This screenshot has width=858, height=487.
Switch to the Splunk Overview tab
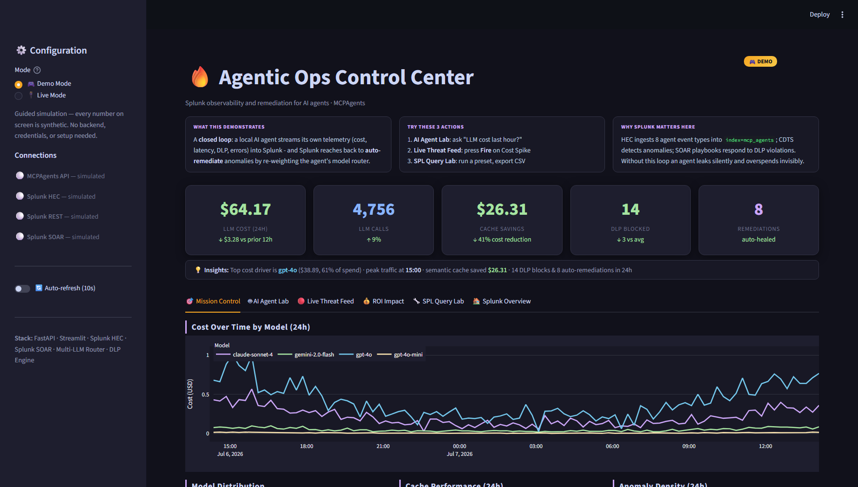502,301
